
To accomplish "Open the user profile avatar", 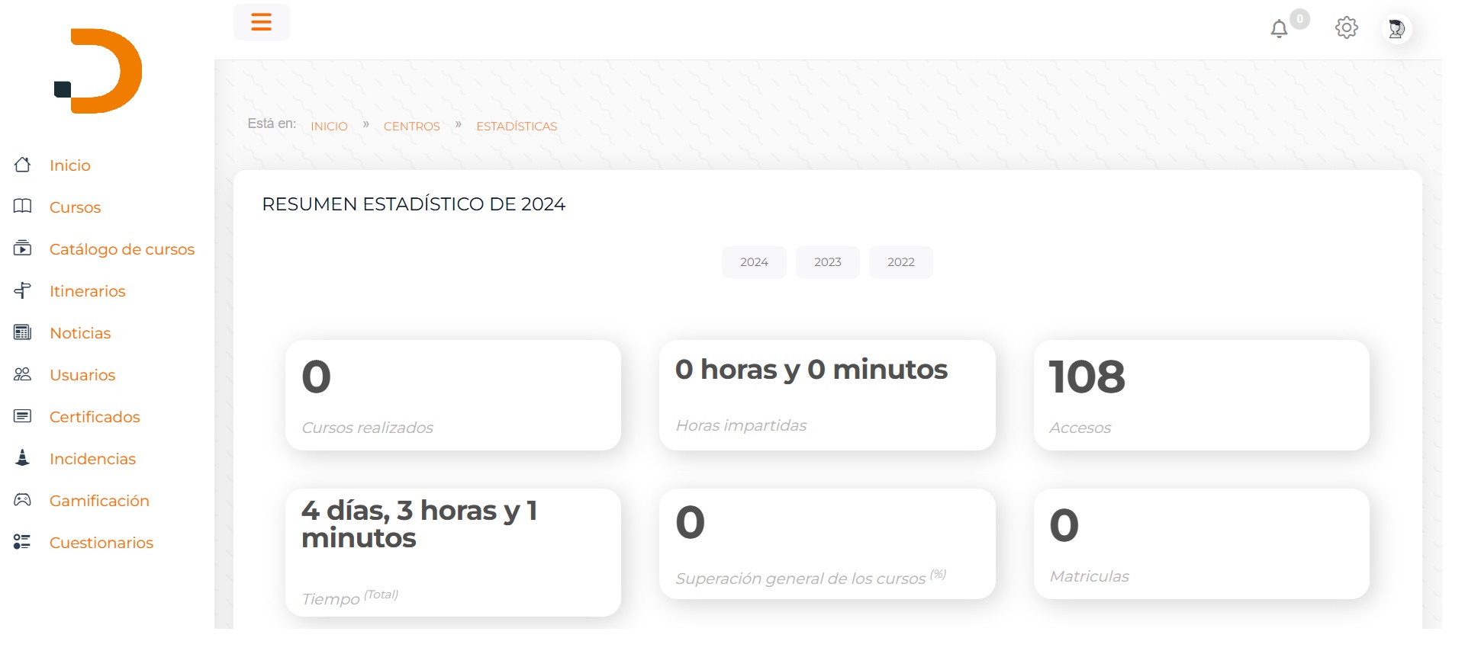I will pyautogui.click(x=1396, y=29).
